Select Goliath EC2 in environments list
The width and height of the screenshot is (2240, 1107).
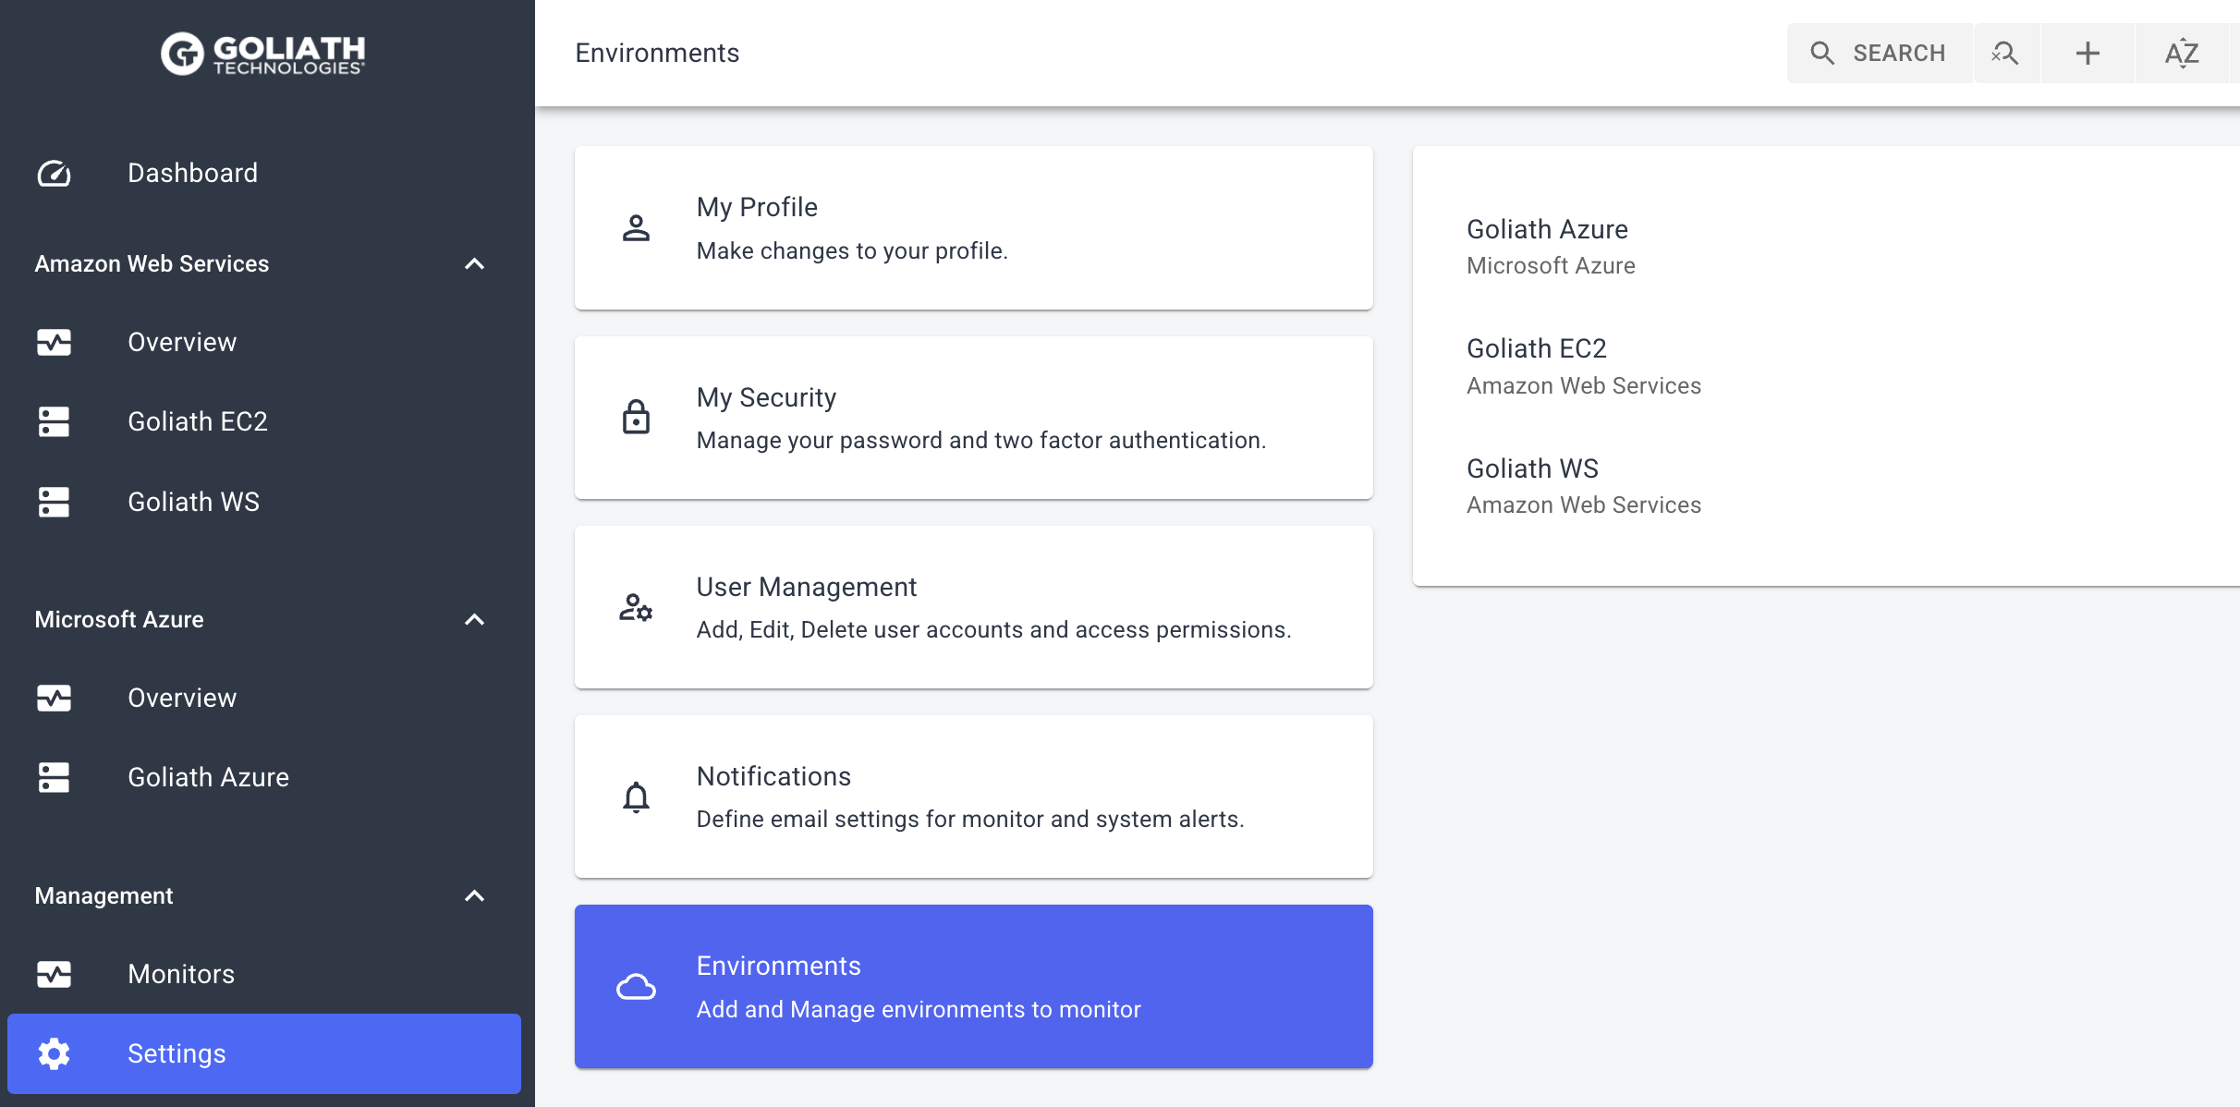click(x=1826, y=366)
